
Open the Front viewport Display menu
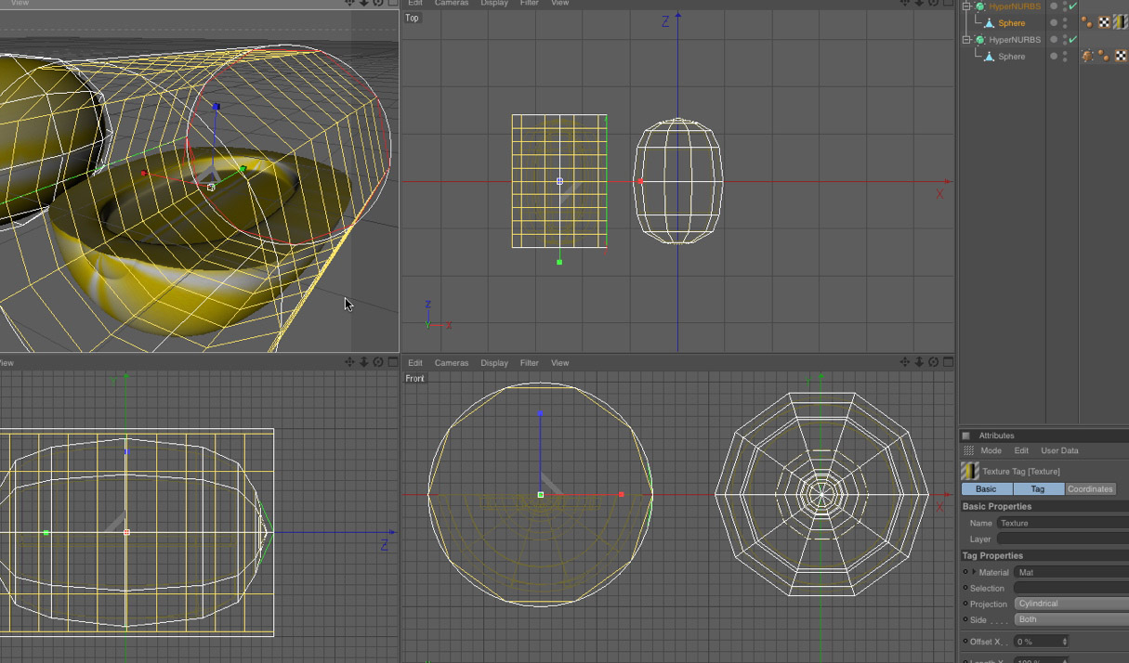pyautogui.click(x=494, y=363)
